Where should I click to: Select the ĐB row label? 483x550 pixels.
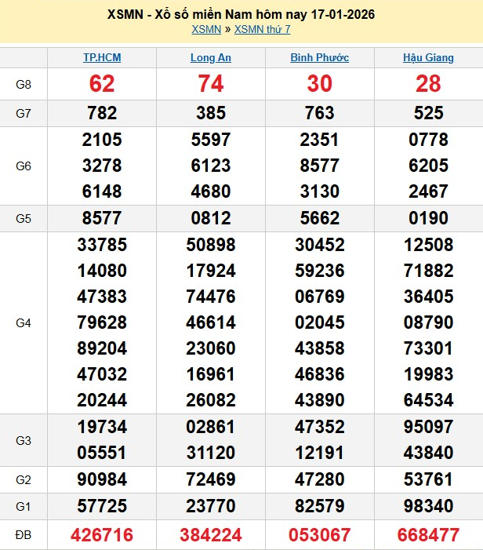[x=24, y=535]
